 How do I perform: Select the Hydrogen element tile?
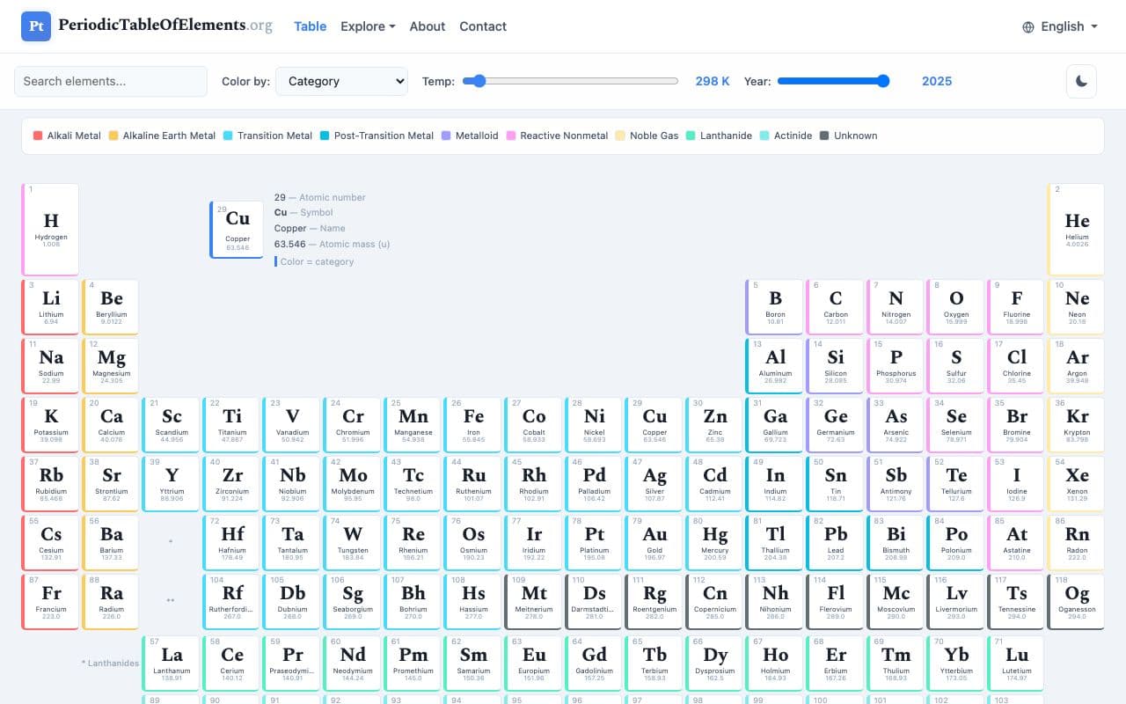click(x=50, y=229)
